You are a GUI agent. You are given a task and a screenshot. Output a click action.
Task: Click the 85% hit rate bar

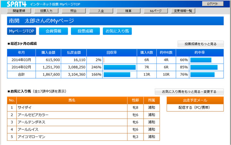pyautogui.click(x=204, y=67)
